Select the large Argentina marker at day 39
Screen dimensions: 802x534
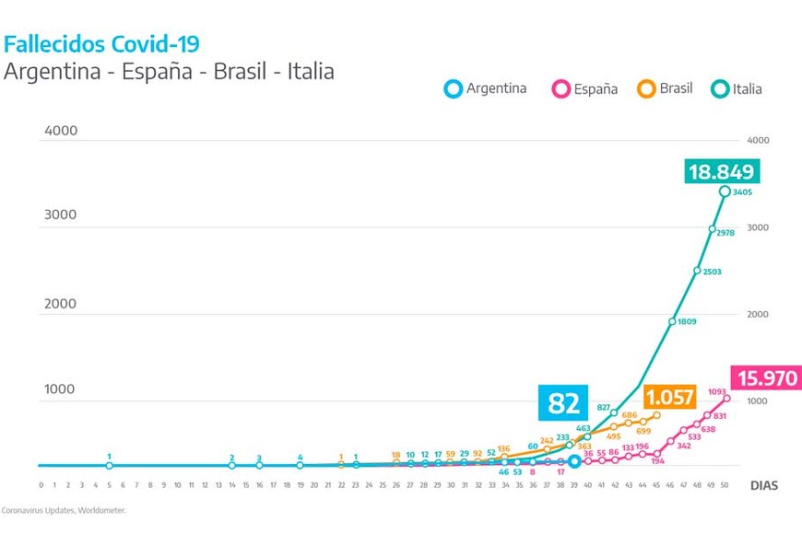pos(574,461)
